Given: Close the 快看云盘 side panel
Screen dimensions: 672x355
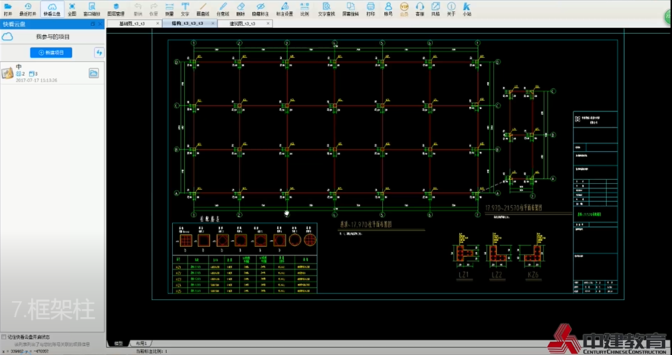Looking at the screenshot, I should (x=100, y=25).
